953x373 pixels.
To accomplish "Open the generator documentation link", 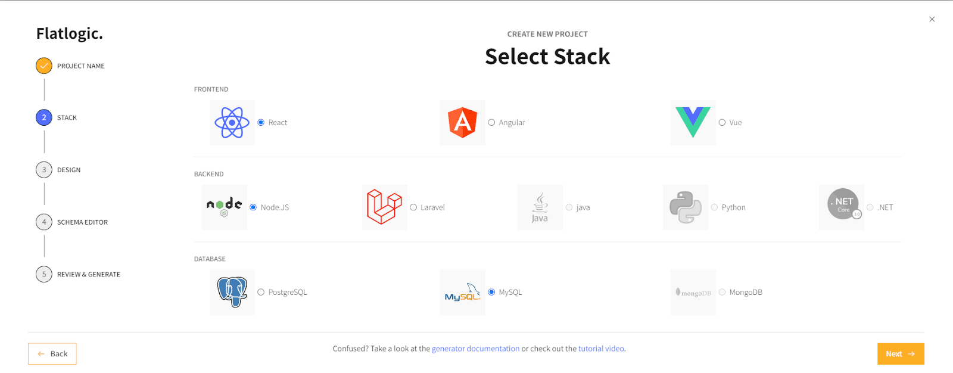I will click(x=475, y=349).
